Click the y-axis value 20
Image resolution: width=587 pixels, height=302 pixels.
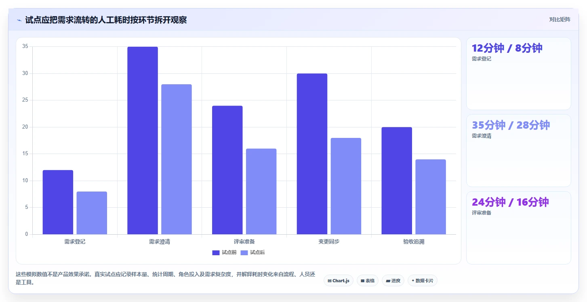tap(25, 127)
